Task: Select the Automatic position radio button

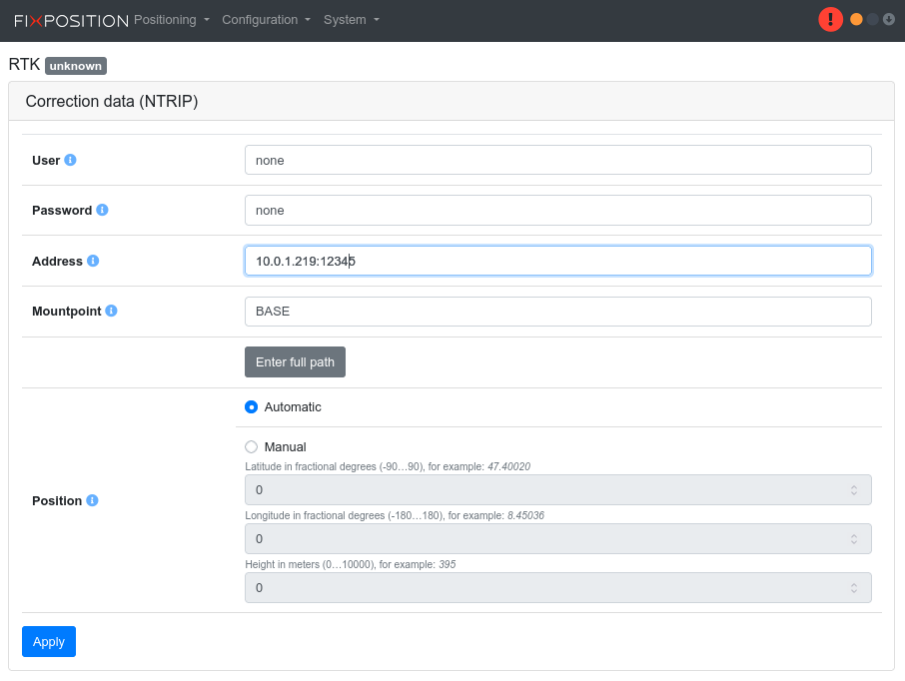Action: [252, 406]
